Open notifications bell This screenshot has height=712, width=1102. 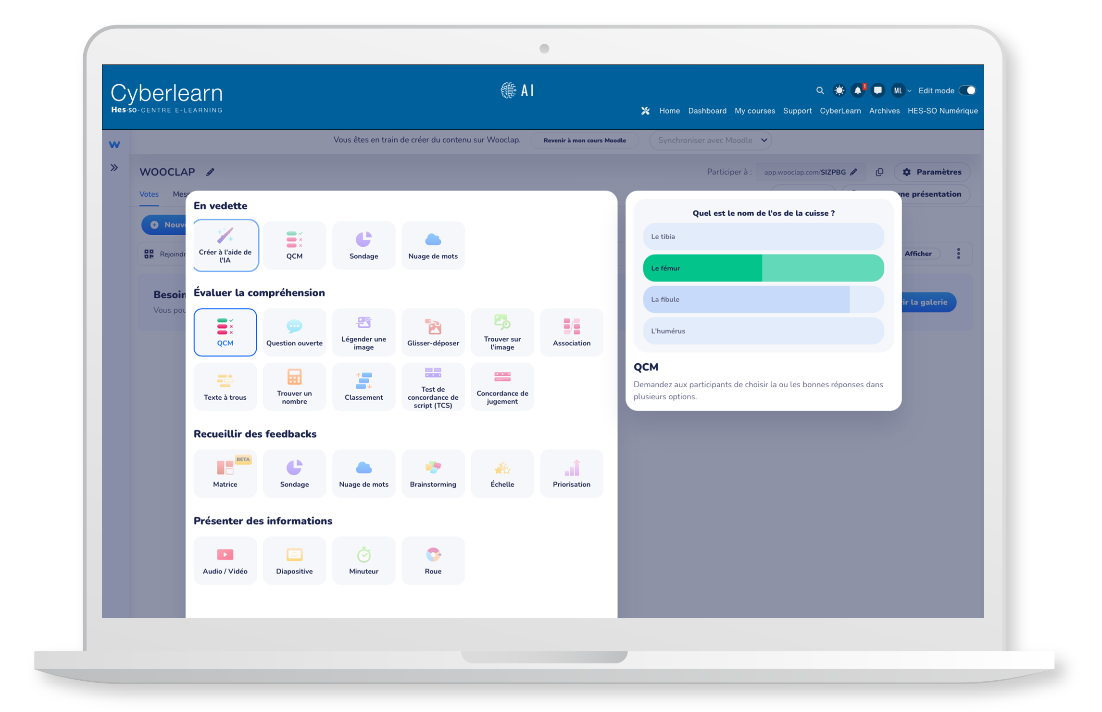pos(858,90)
